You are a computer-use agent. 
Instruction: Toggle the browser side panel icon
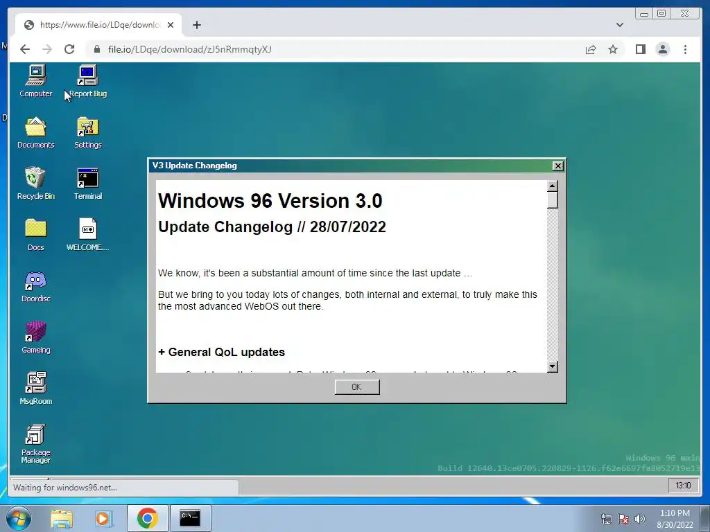tap(640, 49)
